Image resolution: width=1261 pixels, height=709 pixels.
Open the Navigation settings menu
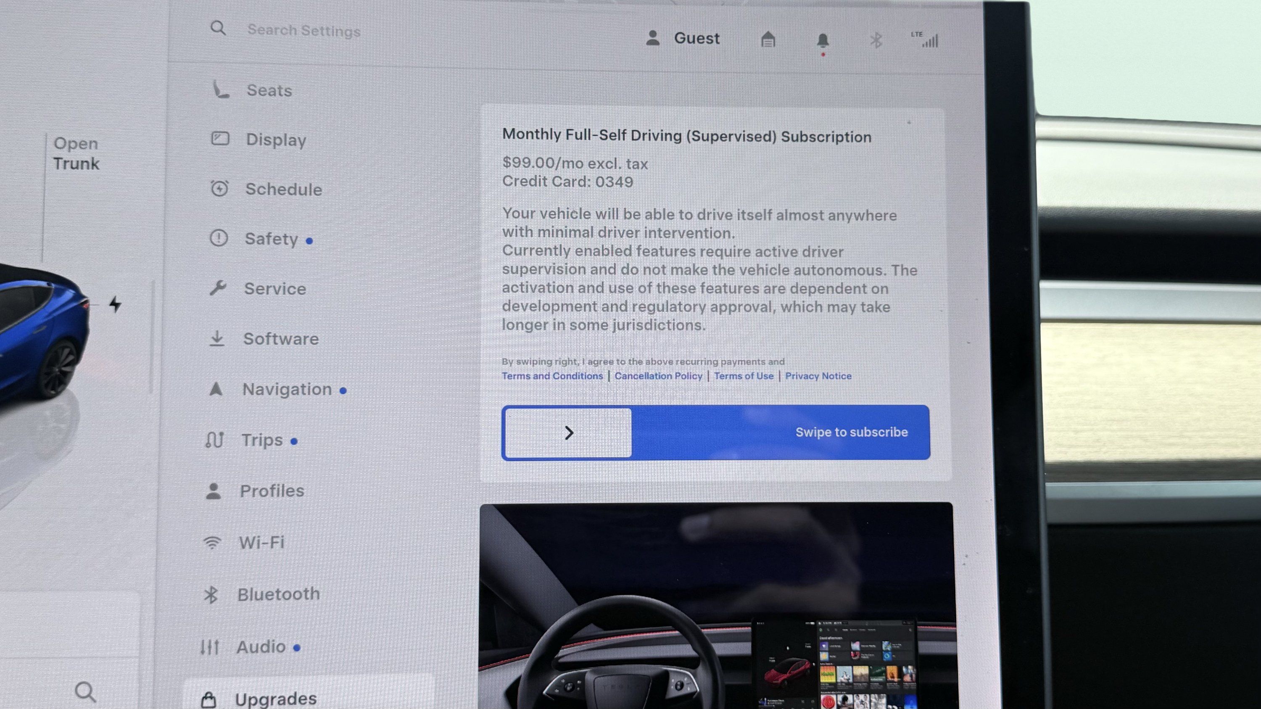tap(287, 390)
